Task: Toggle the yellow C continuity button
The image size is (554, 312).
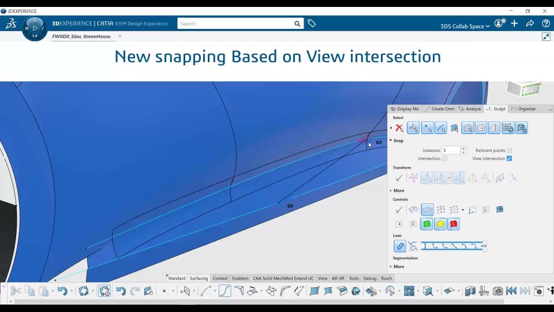Action: (x=440, y=224)
